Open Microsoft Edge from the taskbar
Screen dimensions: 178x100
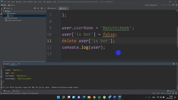pyautogui.click(x=84, y=97)
